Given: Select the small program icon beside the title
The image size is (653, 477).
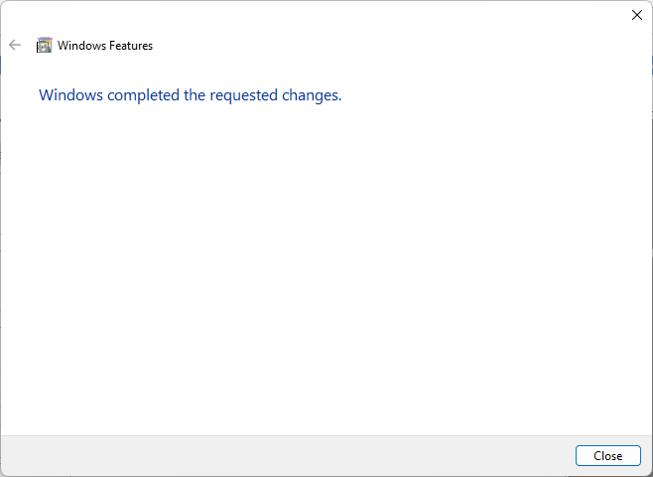Looking at the screenshot, I should 44,45.
